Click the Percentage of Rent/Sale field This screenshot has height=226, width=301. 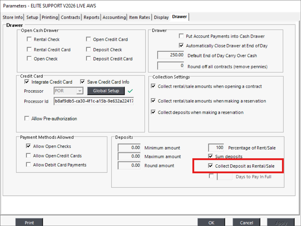[x=216, y=148]
